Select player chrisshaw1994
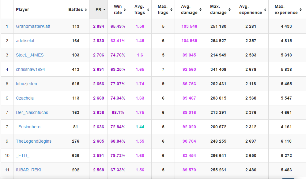Screen dimensions: 306x179 pos(30,69)
